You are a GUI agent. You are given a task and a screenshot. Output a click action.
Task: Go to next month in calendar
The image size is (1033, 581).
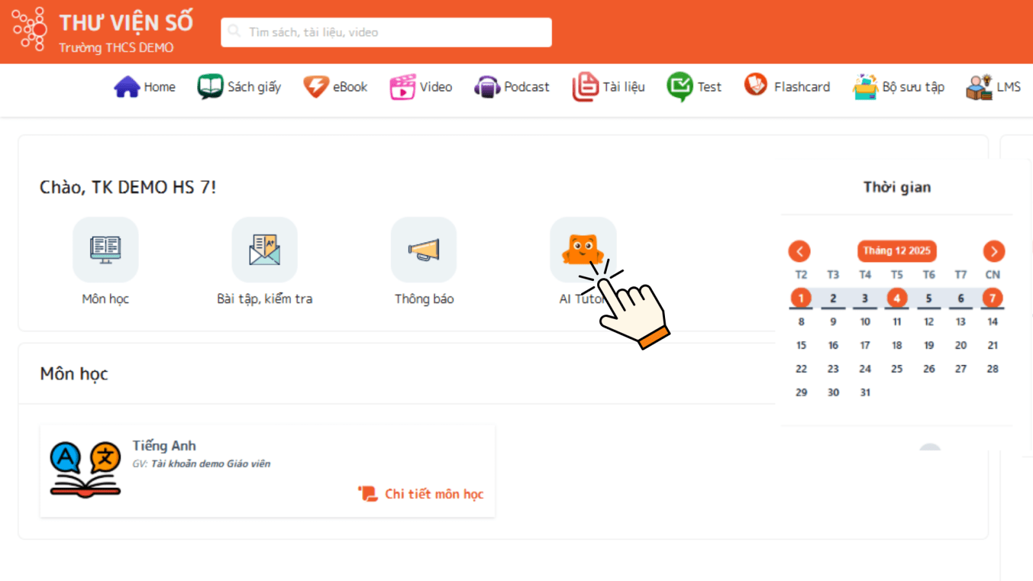point(994,251)
